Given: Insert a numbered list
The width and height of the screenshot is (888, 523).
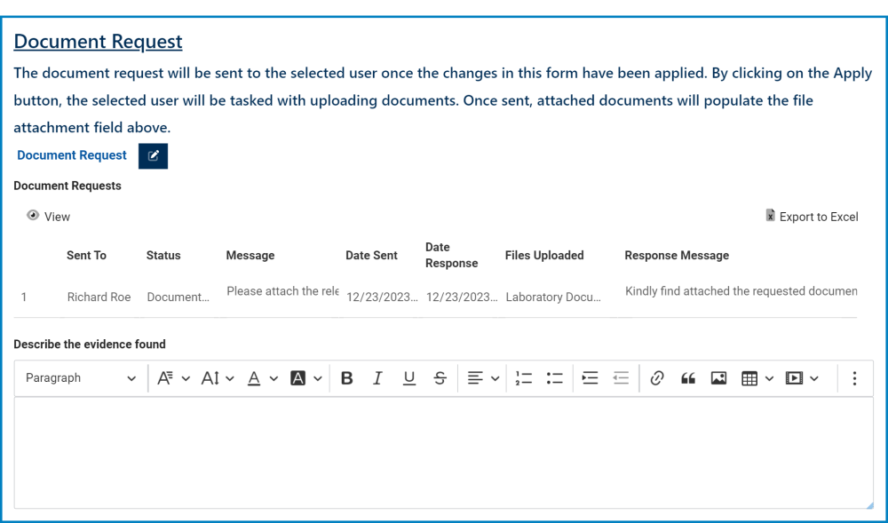Looking at the screenshot, I should 524,378.
